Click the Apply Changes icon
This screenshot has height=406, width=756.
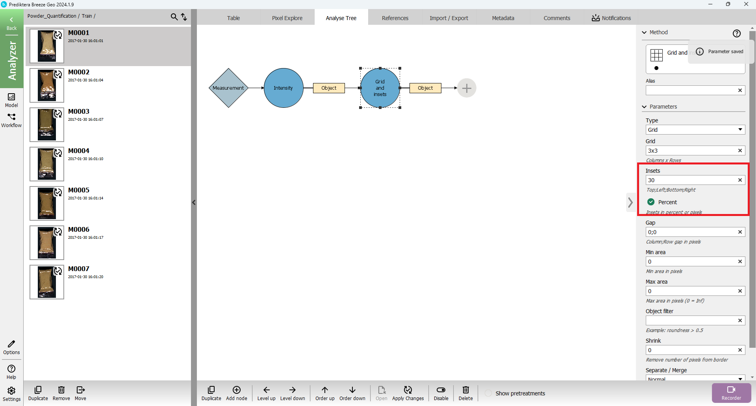(408, 390)
